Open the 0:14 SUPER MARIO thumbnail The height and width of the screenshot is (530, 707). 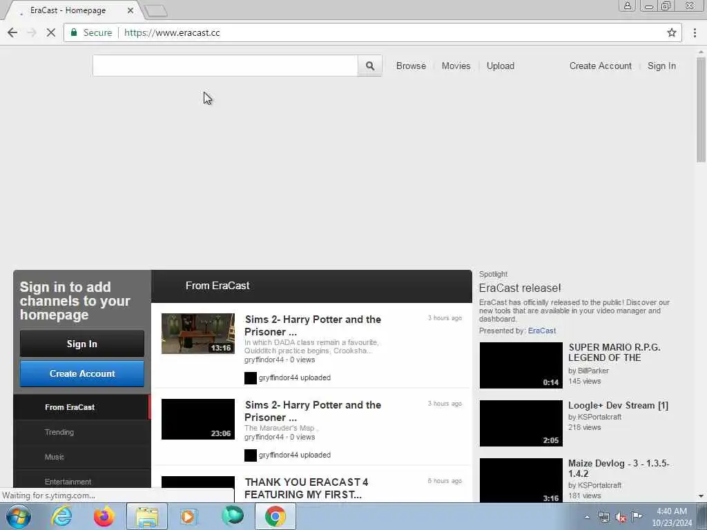pos(521,365)
